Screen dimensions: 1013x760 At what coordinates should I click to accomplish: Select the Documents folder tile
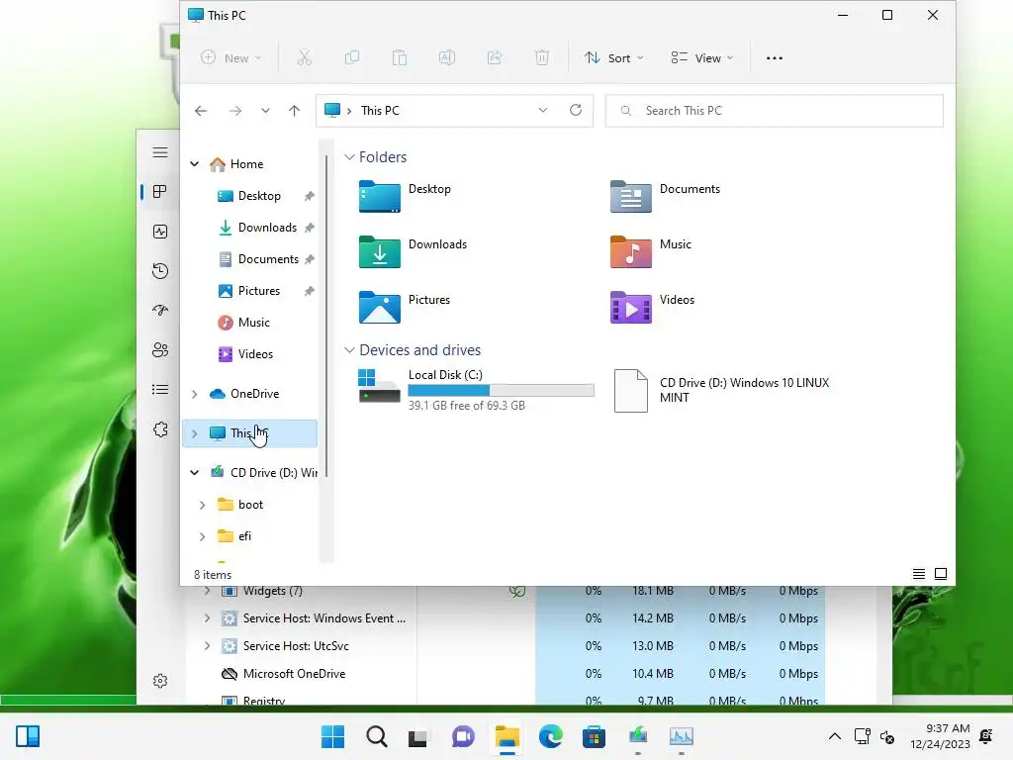point(666,197)
